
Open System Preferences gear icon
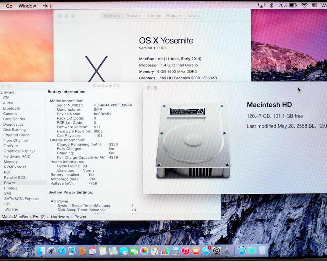(216, 251)
